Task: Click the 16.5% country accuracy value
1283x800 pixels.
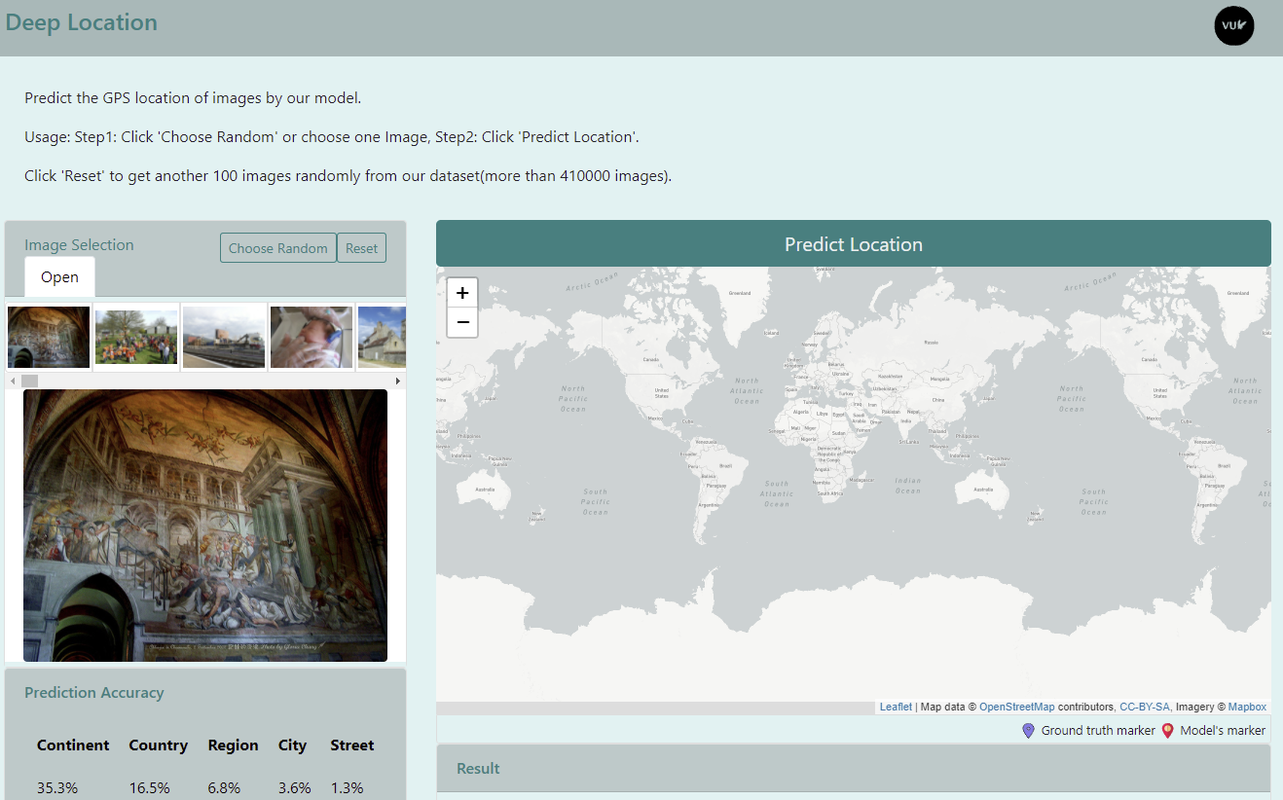Action: [149, 788]
